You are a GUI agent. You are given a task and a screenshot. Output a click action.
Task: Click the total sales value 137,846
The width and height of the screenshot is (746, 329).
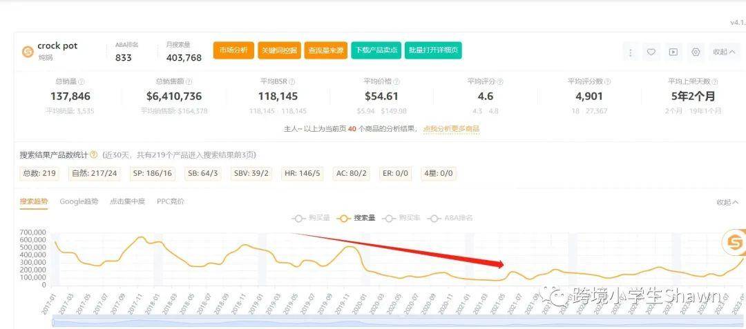(70, 97)
